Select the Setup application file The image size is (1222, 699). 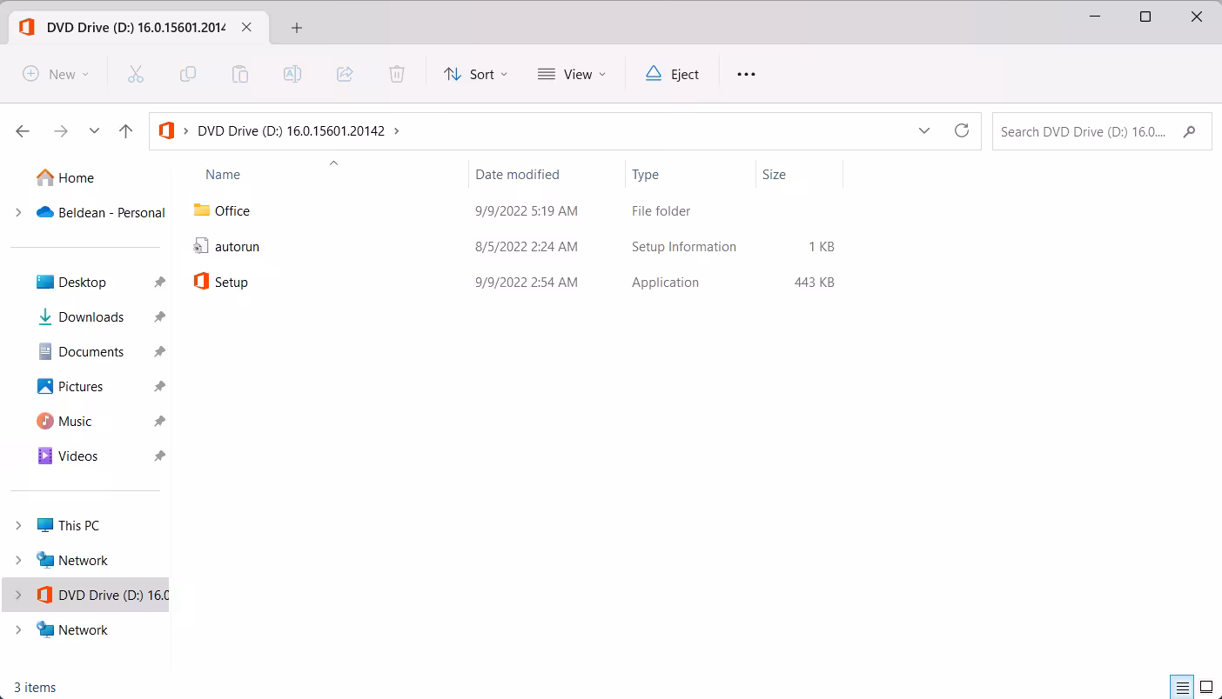(x=232, y=282)
